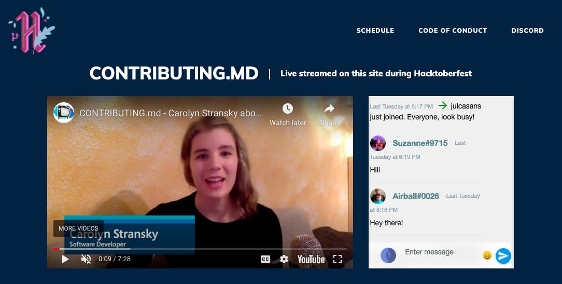Click 'just joined. Everyone, look busy!' text
562x284 pixels.
tap(422, 117)
